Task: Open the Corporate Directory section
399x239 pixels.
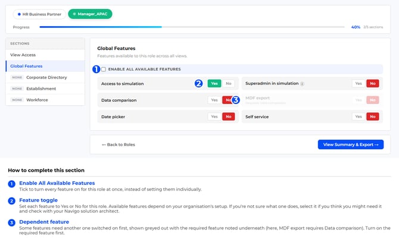Action: 45,77
